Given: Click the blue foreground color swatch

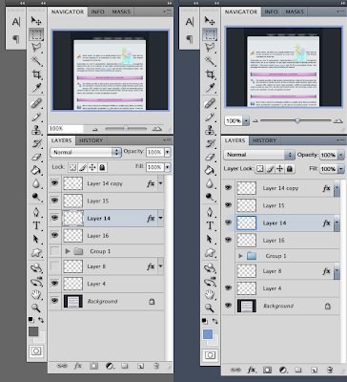Looking at the screenshot, I should click(x=208, y=334).
